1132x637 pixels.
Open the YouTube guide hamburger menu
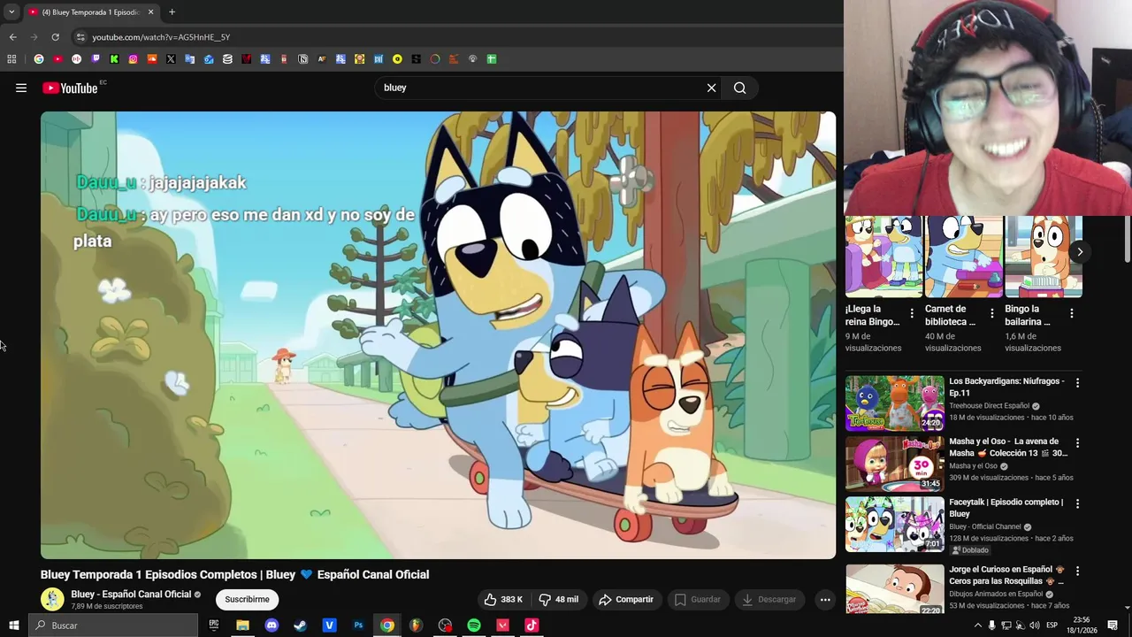click(x=21, y=88)
